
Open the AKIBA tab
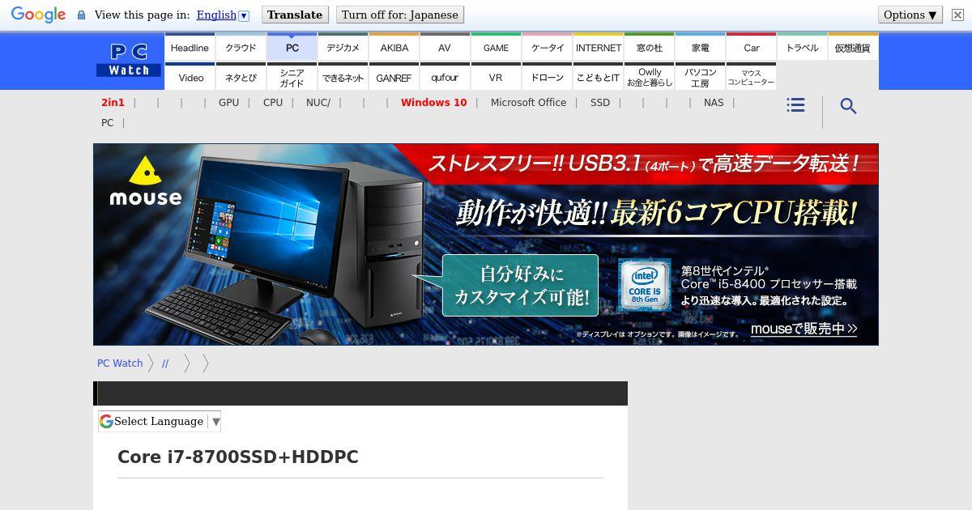pyautogui.click(x=394, y=48)
